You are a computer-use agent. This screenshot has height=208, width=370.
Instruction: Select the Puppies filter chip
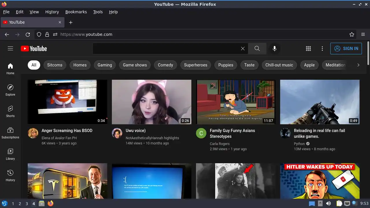point(226,65)
